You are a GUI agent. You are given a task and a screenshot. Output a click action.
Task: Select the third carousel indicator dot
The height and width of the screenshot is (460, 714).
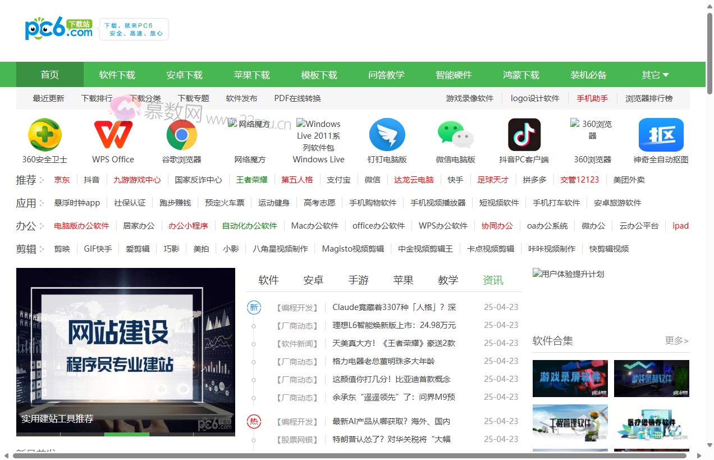(127, 434)
